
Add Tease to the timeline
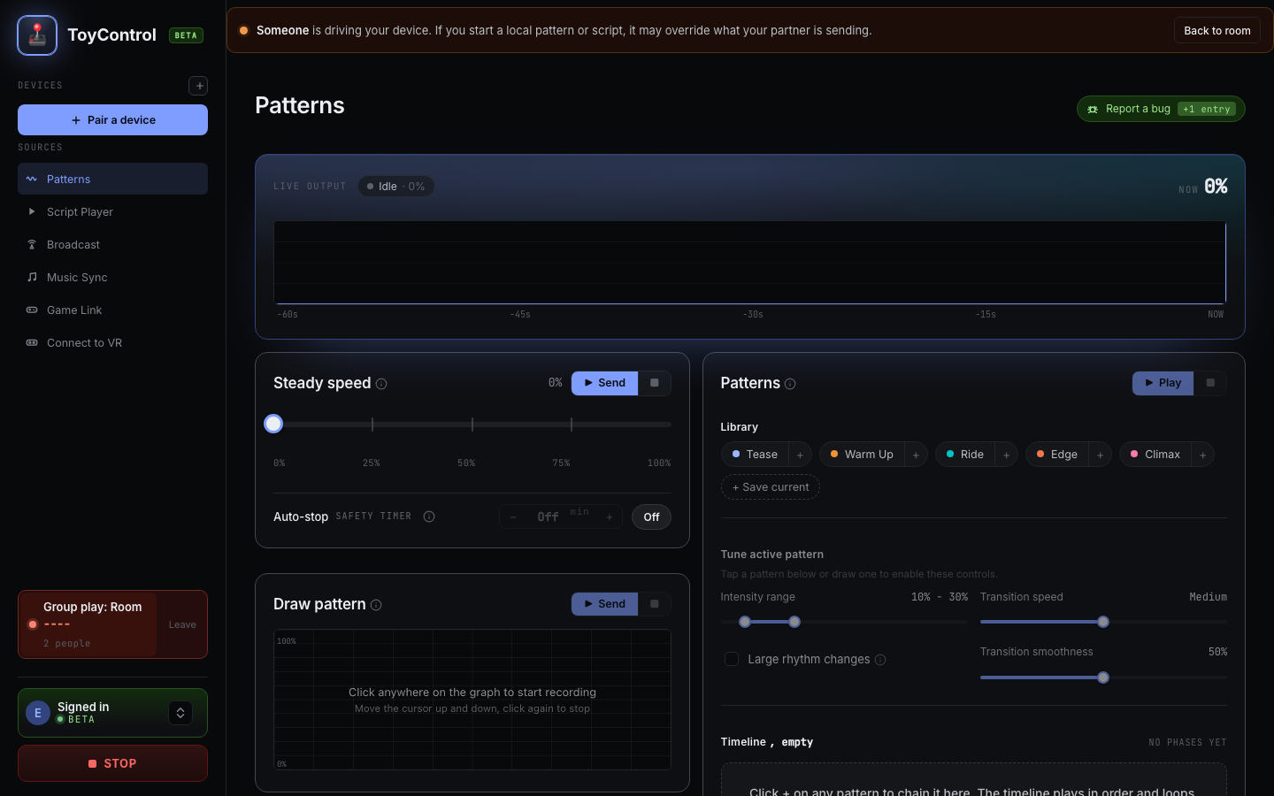(800, 455)
